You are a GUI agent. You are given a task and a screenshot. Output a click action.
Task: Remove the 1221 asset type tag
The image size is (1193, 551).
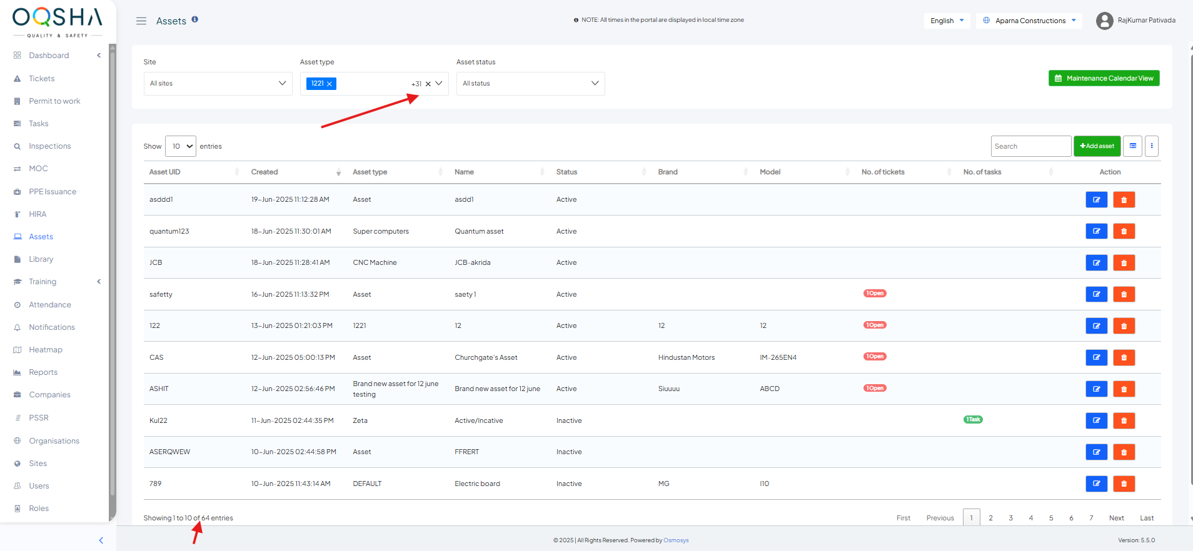(330, 84)
